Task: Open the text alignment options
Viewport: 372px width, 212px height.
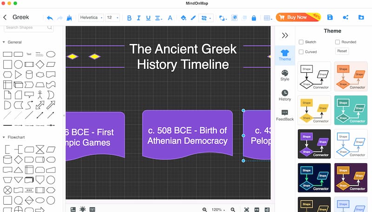Action: pyautogui.click(x=159, y=18)
